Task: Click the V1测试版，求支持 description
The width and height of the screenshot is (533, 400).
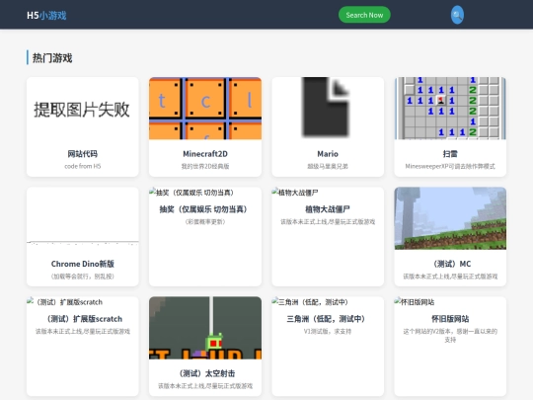Action: (328, 331)
